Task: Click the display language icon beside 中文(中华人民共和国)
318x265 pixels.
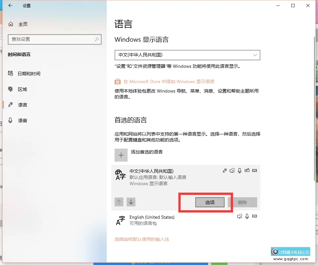Action: coord(225,170)
